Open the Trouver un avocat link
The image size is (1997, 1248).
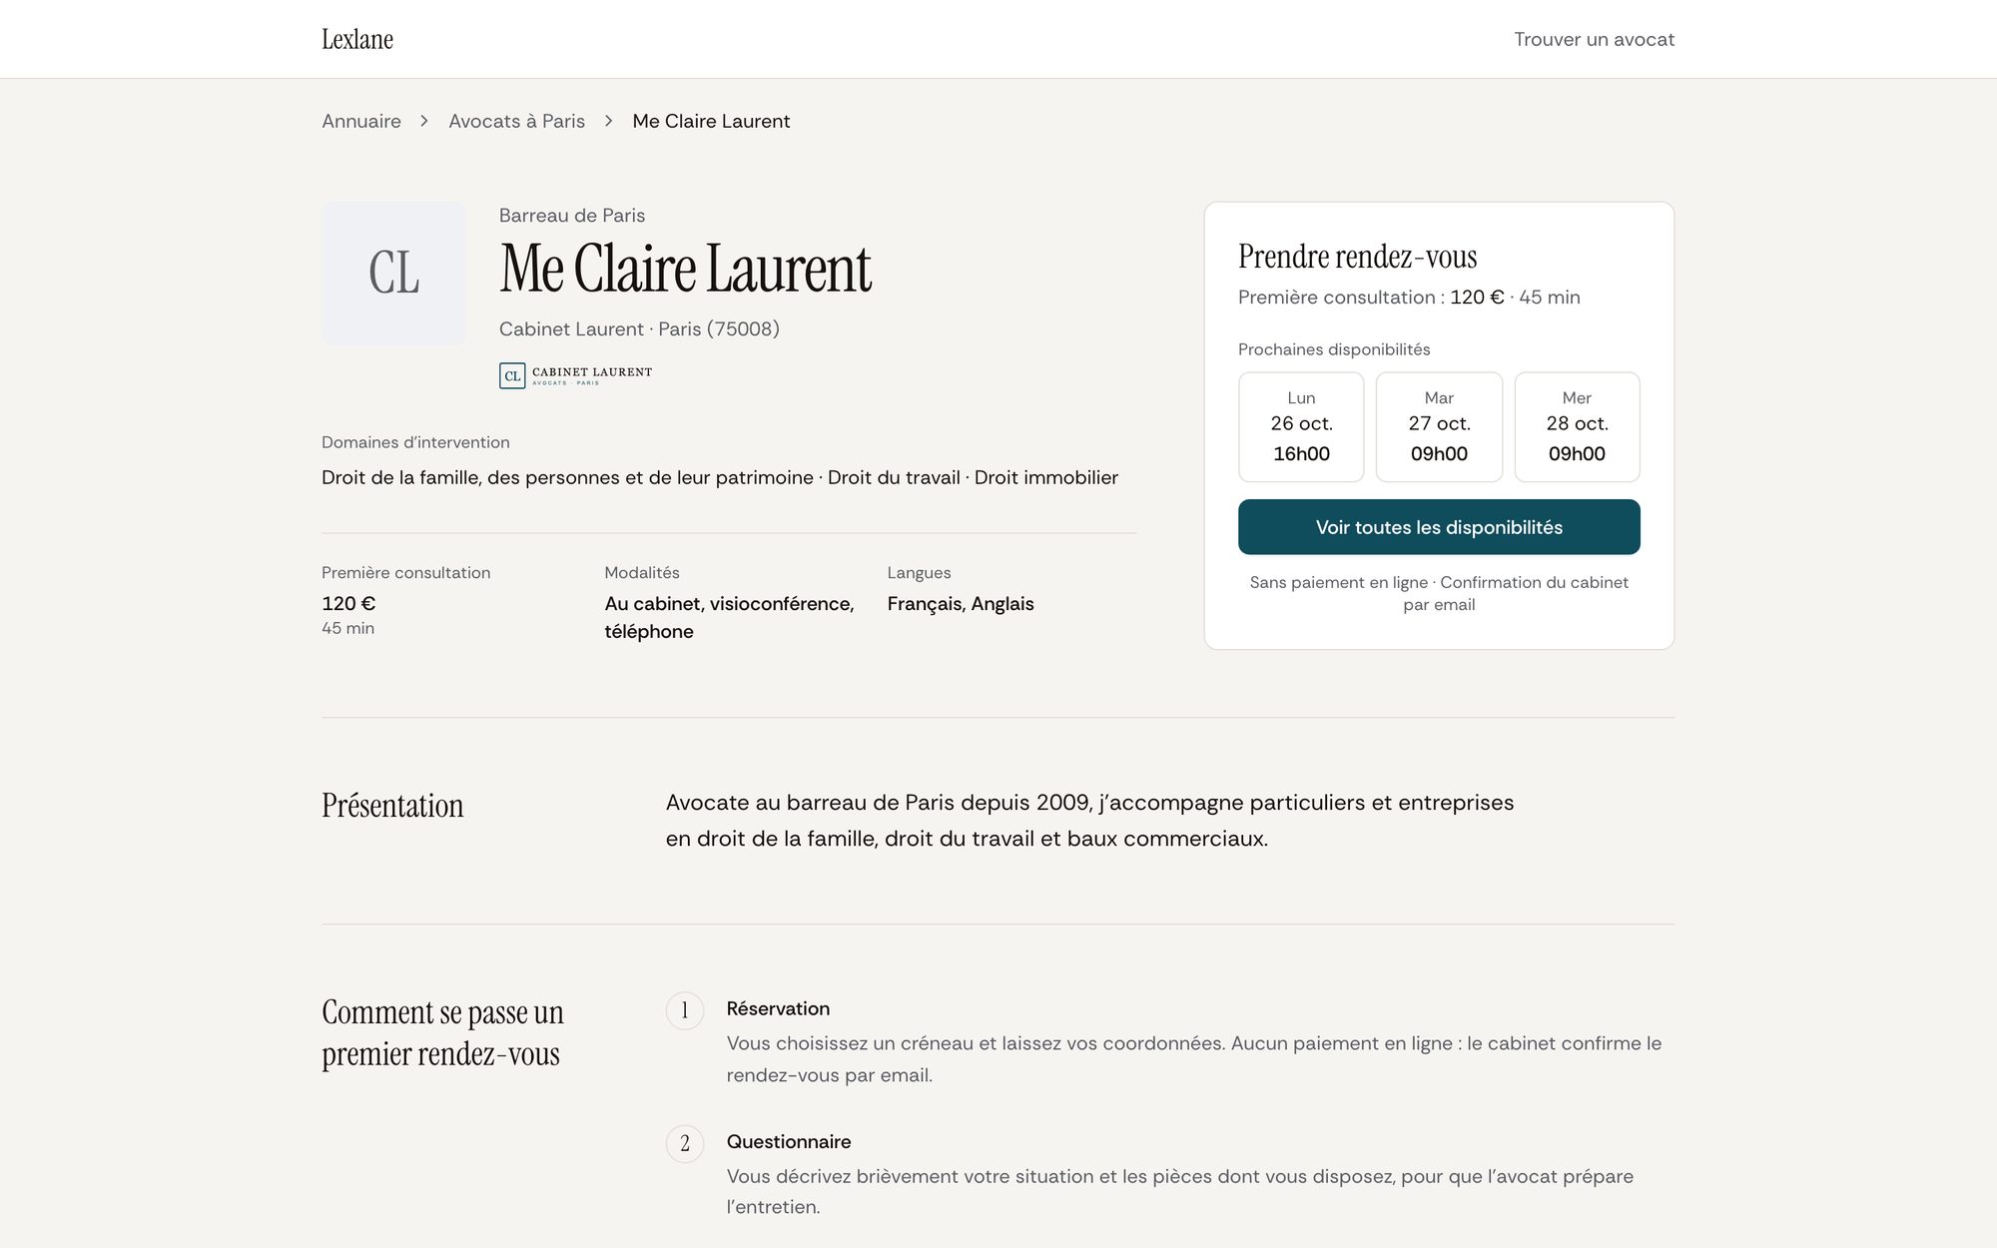click(1594, 39)
